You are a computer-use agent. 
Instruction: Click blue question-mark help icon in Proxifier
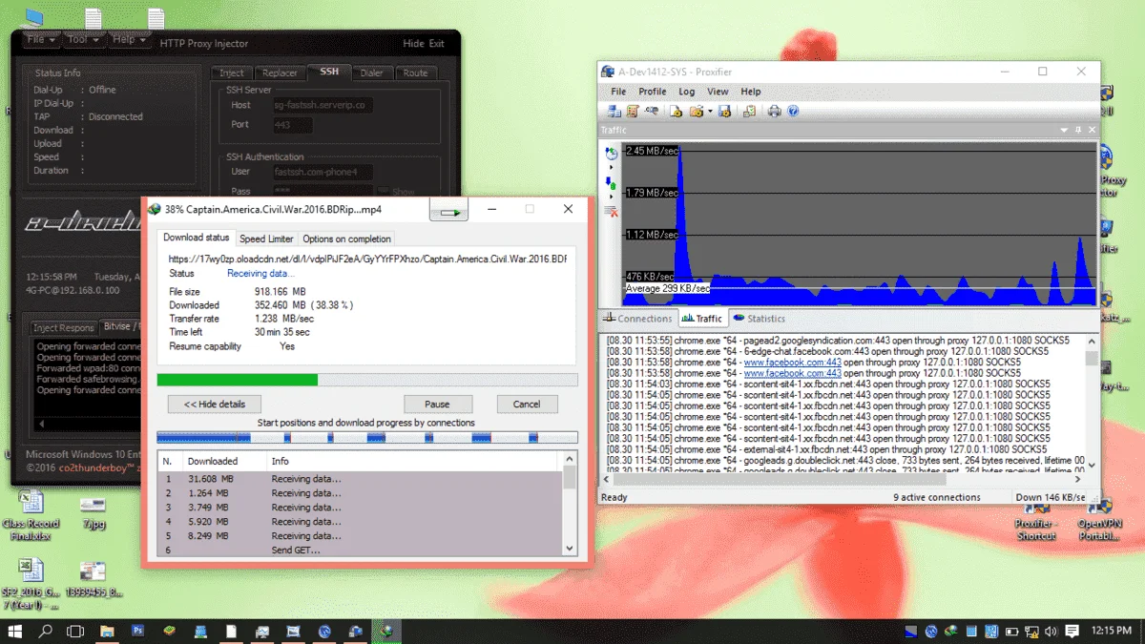pyautogui.click(x=793, y=111)
